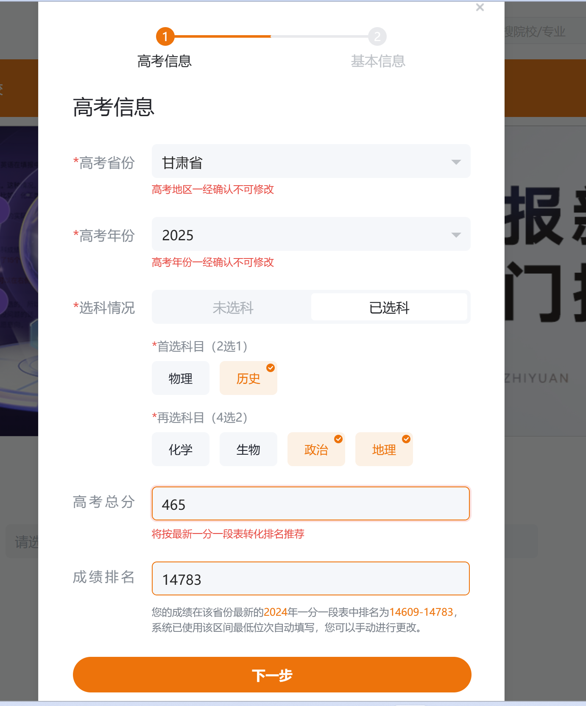Open the 高考省份 dropdown showing 甘肃省
Image resolution: width=586 pixels, height=706 pixels.
[311, 161]
